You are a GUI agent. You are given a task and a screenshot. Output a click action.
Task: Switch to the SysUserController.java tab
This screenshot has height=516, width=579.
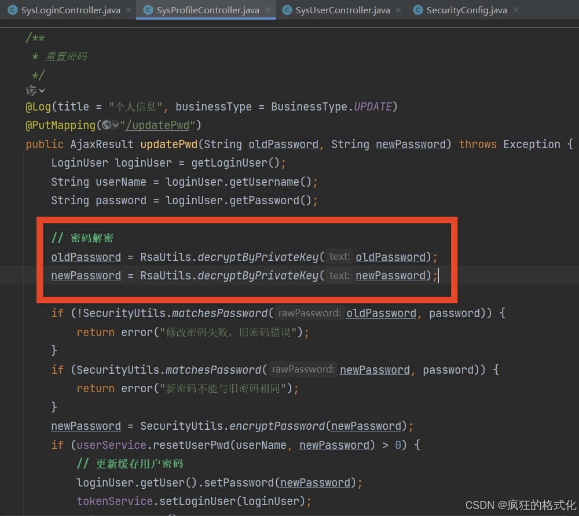pyautogui.click(x=342, y=10)
